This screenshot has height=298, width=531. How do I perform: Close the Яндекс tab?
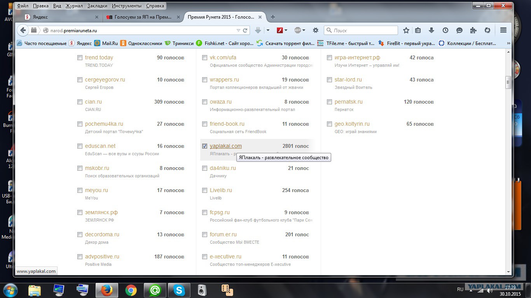[x=97, y=17]
